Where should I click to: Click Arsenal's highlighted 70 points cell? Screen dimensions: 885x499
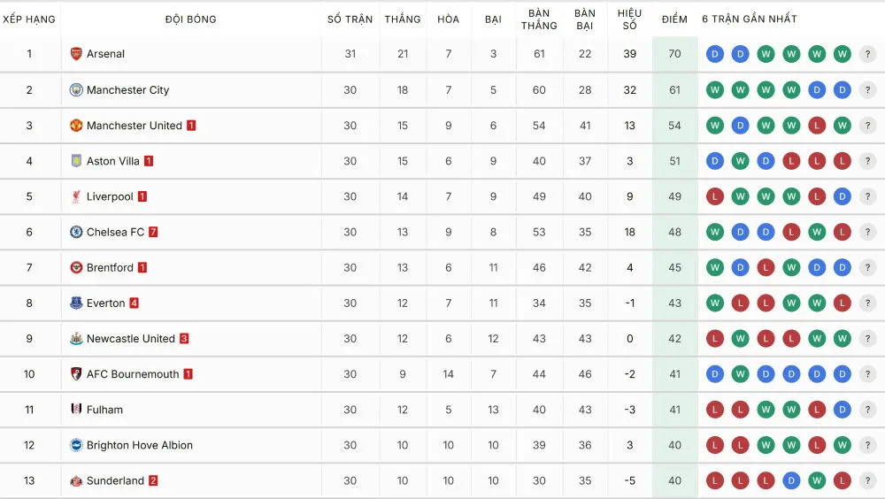click(674, 54)
